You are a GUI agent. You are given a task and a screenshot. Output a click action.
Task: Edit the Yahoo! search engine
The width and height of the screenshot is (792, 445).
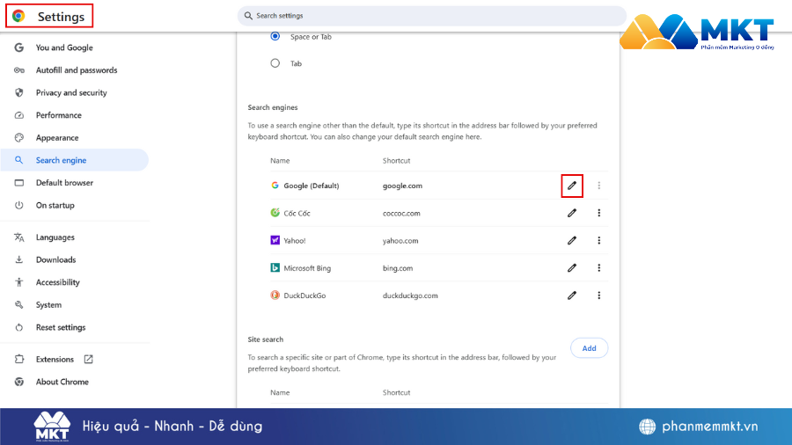[572, 241]
